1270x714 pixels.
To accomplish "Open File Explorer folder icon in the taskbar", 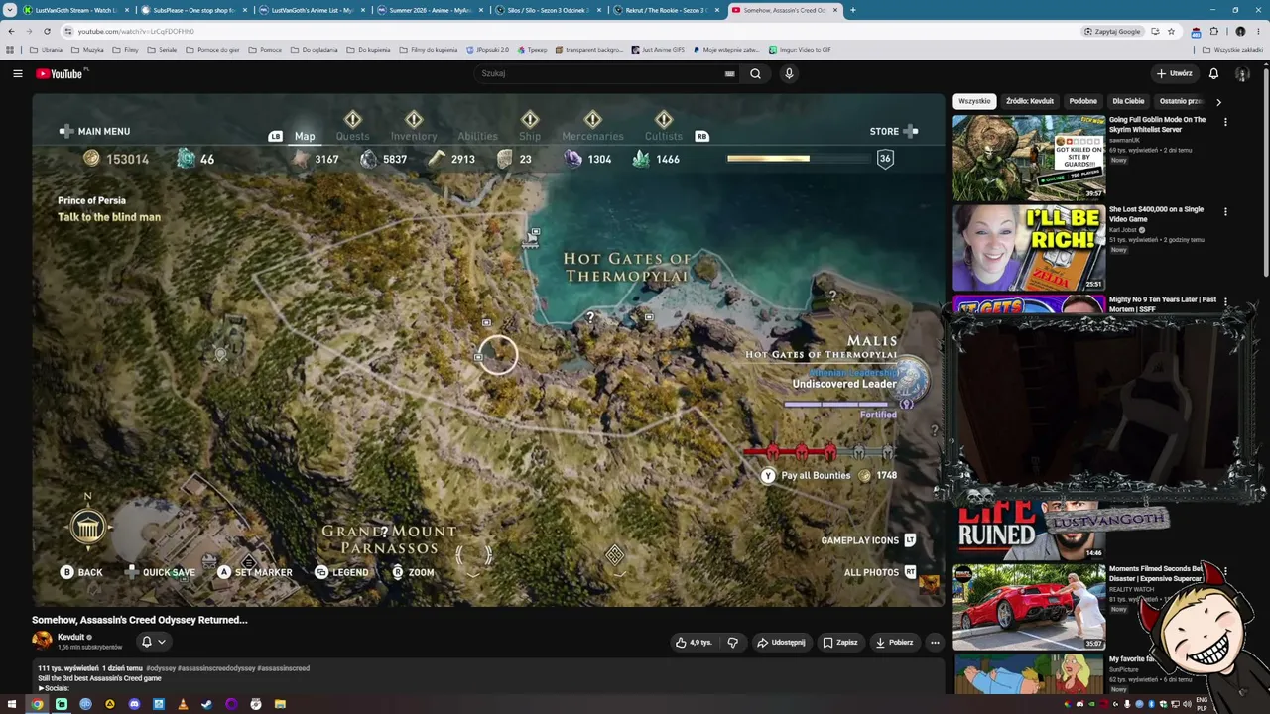I will tap(280, 704).
